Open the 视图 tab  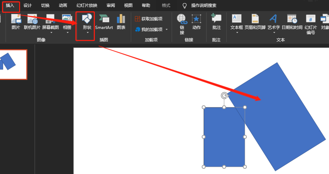[x=128, y=6]
